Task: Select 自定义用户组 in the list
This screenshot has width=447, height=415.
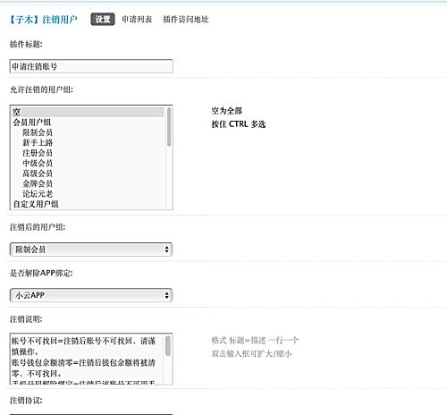Action: coord(88,204)
